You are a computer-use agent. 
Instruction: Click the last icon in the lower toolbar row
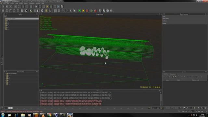pos(111,11)
